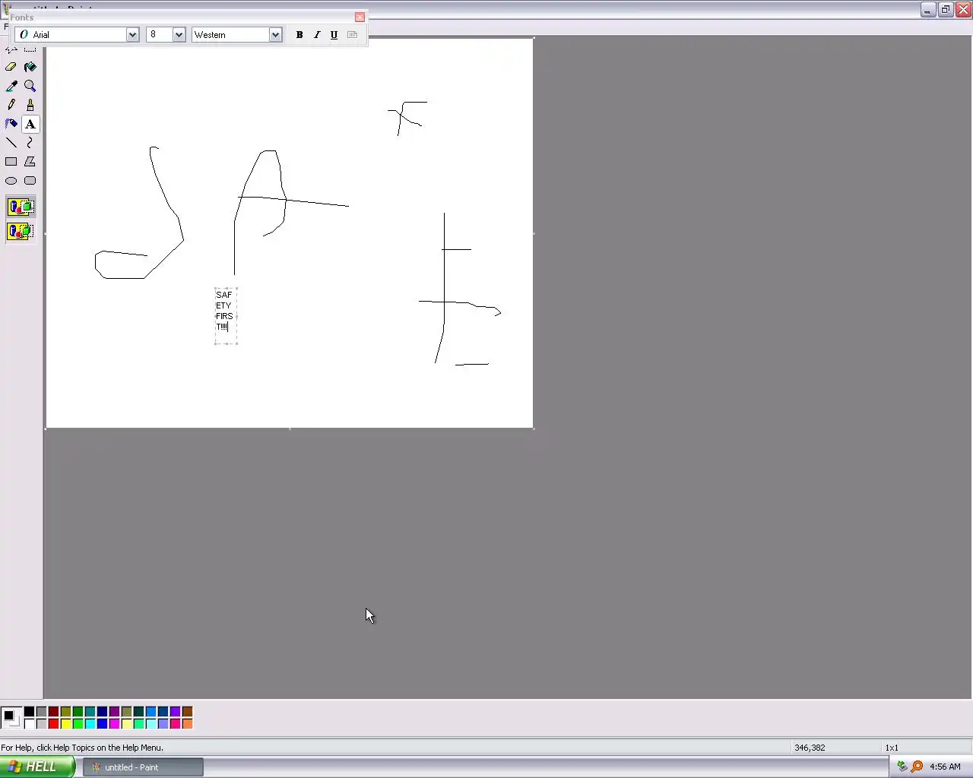The height and width of the screenshot is (778, 973).
Task: Select the Polygon tool
Action: [30, 162]
